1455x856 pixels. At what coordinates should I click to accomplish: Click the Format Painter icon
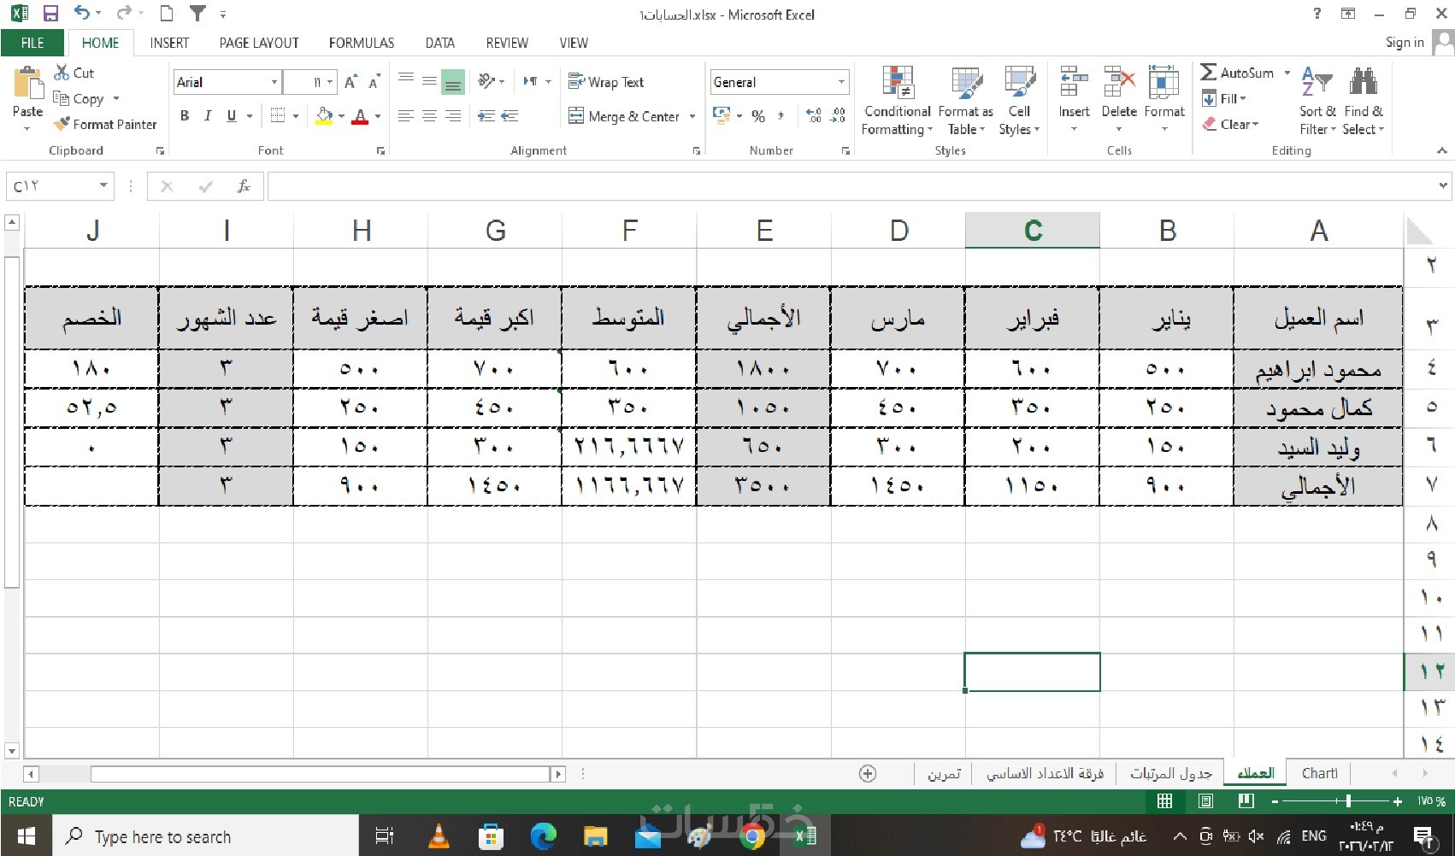[x=62, y=124]
